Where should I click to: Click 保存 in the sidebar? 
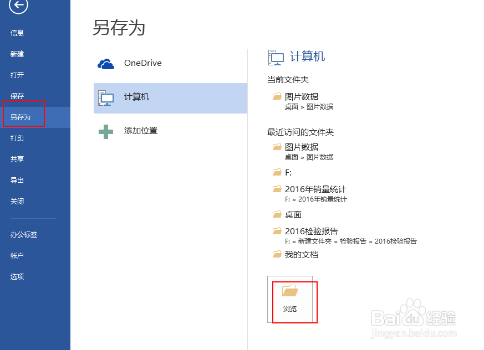tap(17, 96)
